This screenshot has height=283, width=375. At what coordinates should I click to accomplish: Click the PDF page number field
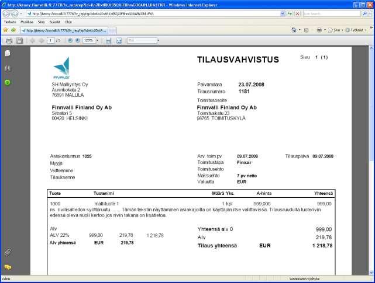click(51, 41)
